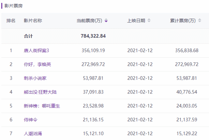This screenshot has width=209, height=140.
Task: Open the film 熊出没·狂野大陆
Action: coord(40,92)
